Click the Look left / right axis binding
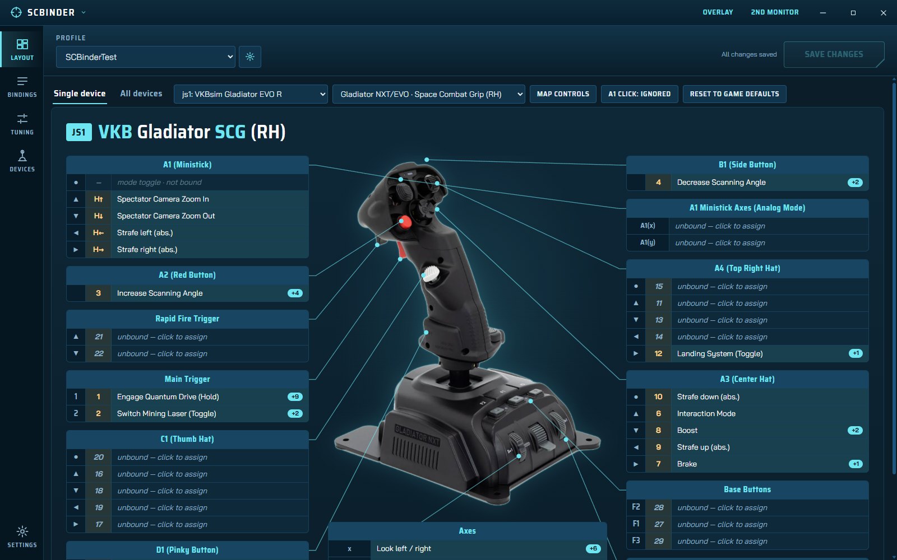This screenshot has height=560, width=897. click(468, 548)
